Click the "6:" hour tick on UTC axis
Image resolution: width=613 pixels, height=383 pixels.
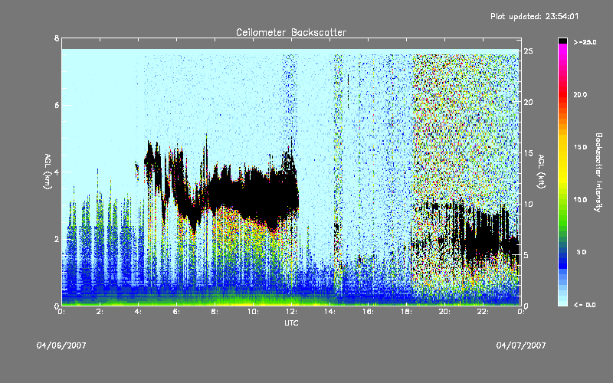[176, 312]
